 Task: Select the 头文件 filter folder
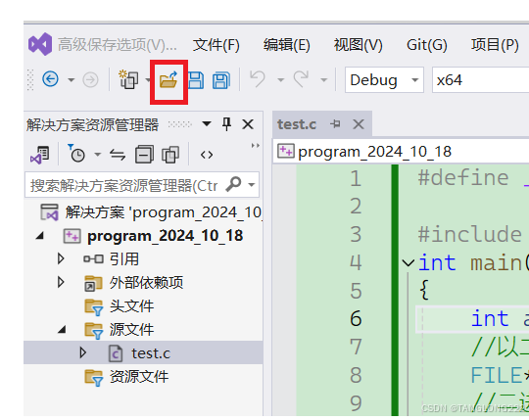click(131, 306)
